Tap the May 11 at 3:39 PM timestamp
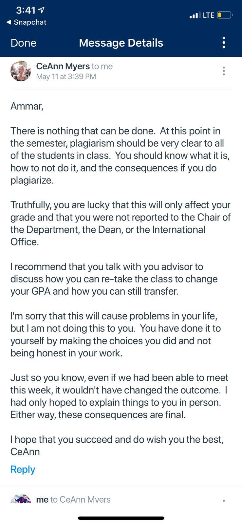Viewport: 242px width, 525px height. point(66,76)
